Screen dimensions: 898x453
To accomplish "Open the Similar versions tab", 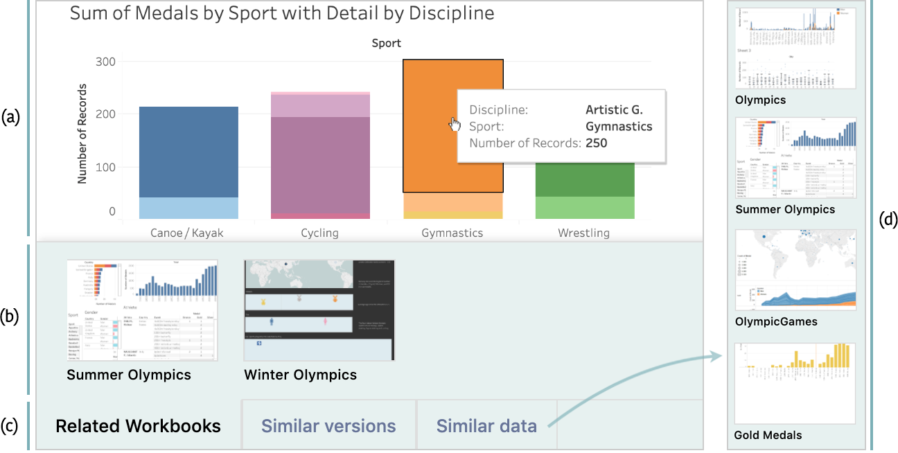I will pyautogui.click(x=328, y=425).
